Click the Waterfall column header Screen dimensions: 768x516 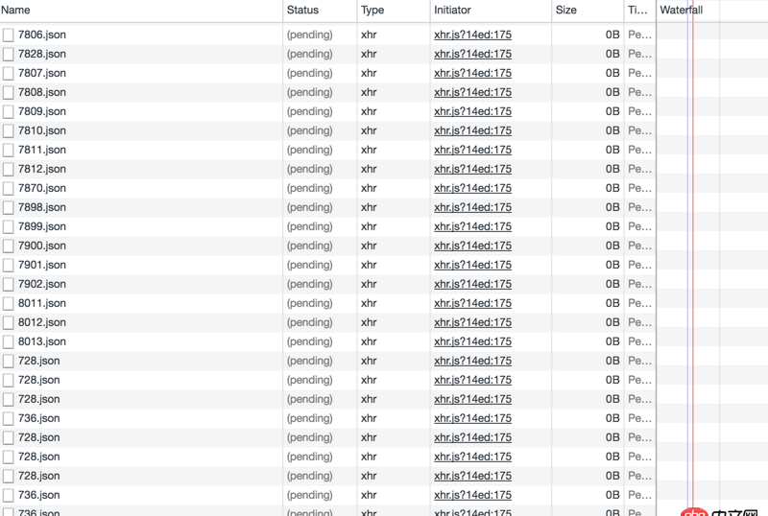682,10
